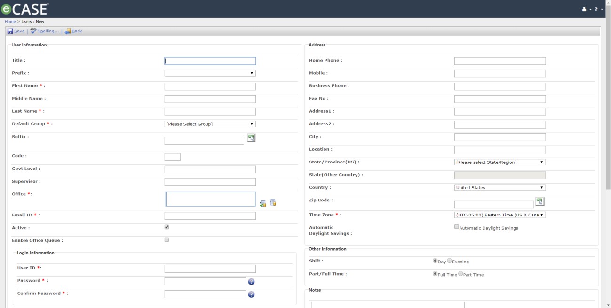The height and width of the screenshot is (308, 611).
Task: Click the Email ID field
Action: click(210, 216)
